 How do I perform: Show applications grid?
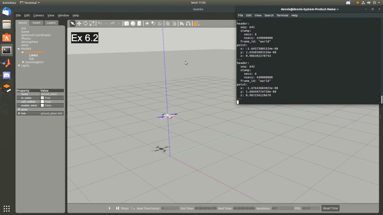click(7, 208)
